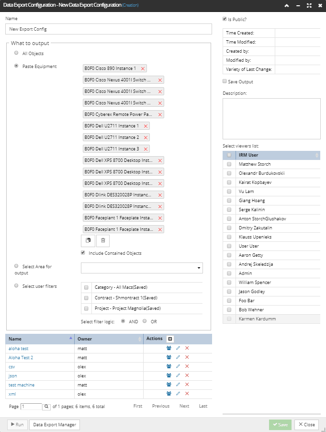The image size is (326, 432).
Task: Sort the Name column
Action: point(40,339)
